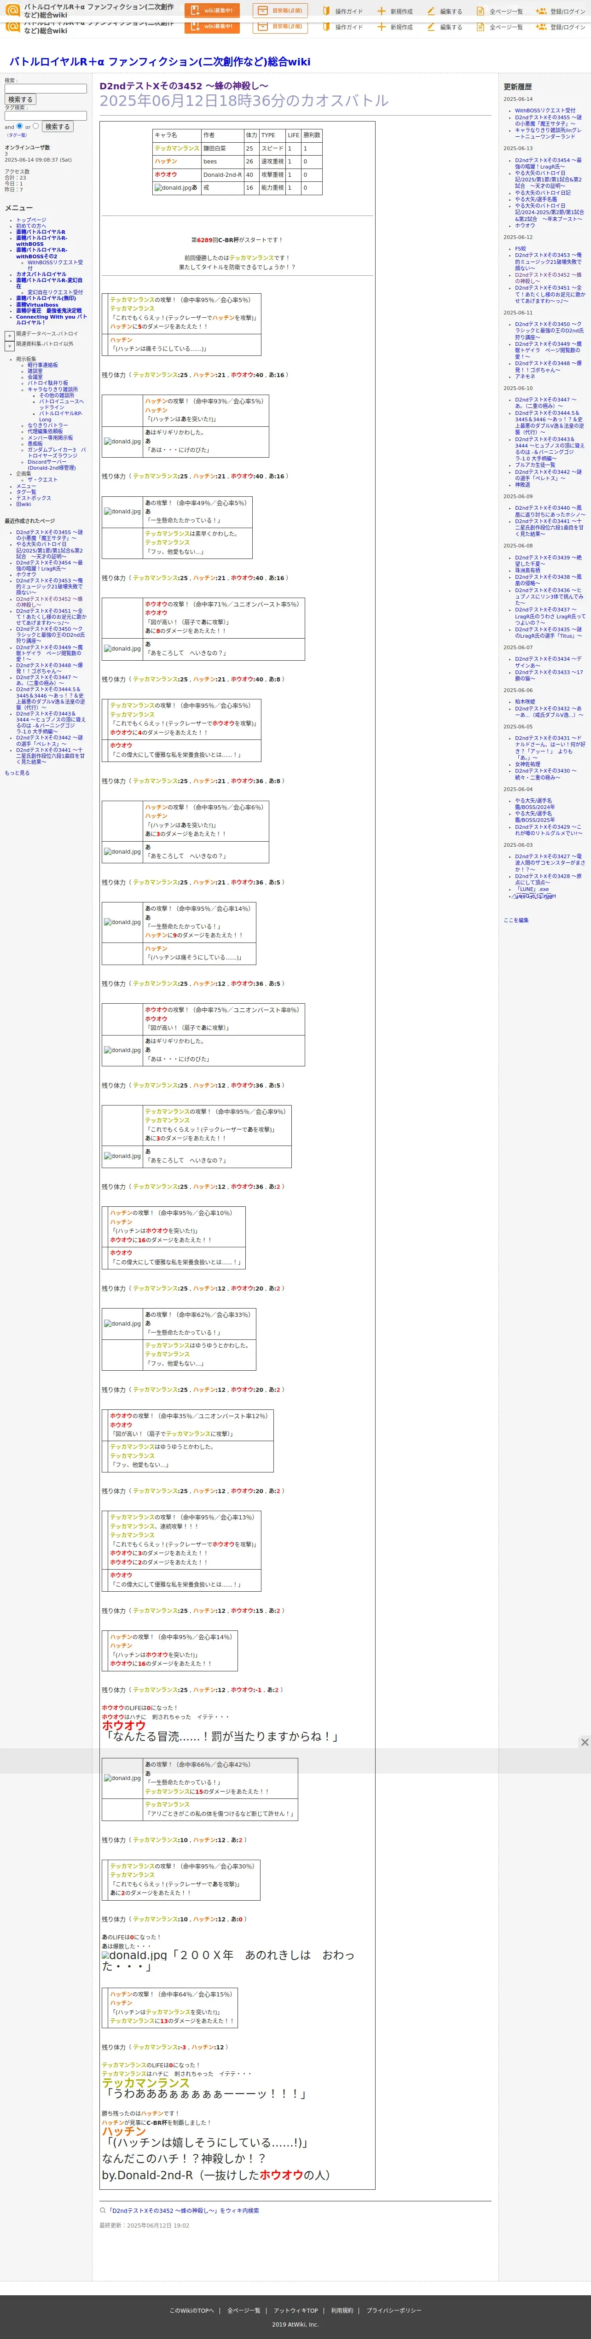Expand the 関連データベース-バトロイ section
Viewport: 591px width, 2339px height.
(x=9, y=335)
